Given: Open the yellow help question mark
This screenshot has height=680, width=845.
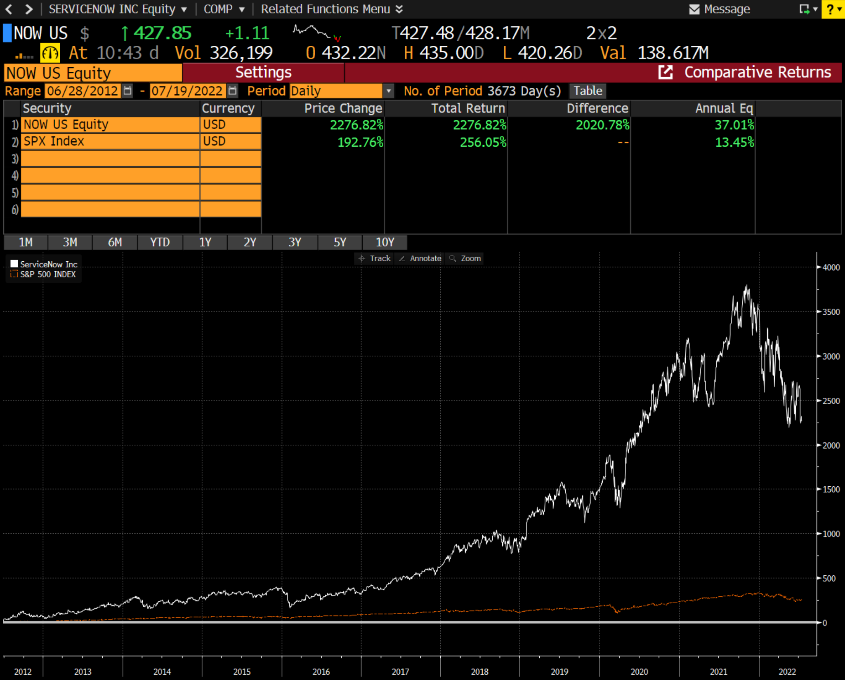Looking at the screenshot, I should (x=831, y=9).
